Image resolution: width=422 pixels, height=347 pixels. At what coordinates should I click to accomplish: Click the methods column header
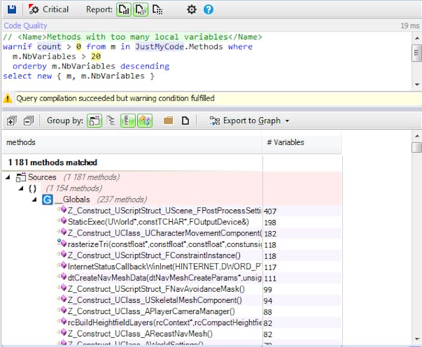pyautogui.click(x=21, y=142)
